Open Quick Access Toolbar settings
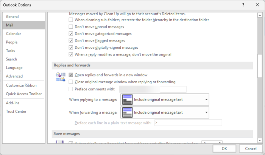265x155 pixels. (24, 94)
